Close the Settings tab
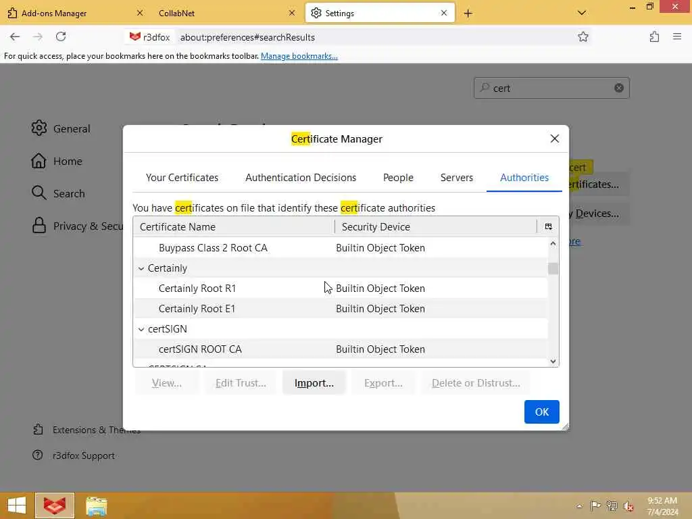 444,14
